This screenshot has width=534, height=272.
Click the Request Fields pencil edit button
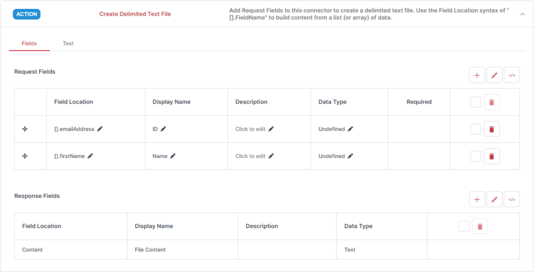click(494, 75)
